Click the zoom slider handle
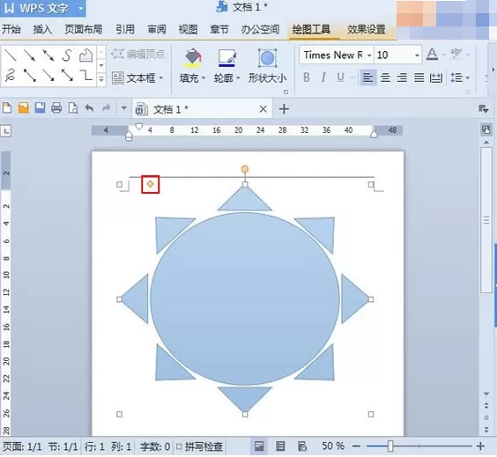 (390, 446)
